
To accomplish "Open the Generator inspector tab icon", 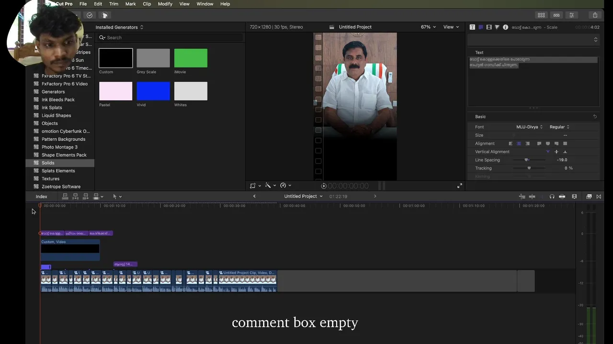I will (481, 27).
